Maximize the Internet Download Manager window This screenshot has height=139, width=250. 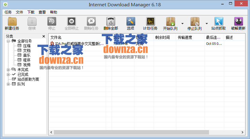230,4
